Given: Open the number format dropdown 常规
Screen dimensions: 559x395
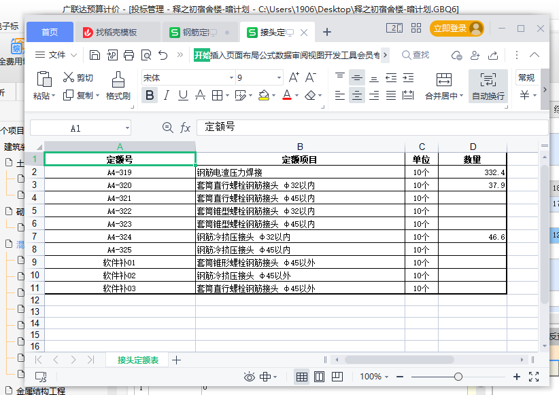Looking at the screenshot, I should click(526, 77).
